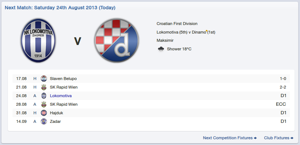Click the A venue marker for Zadar
Viewport: 300px width, 145px height.
tap(35, 121)
